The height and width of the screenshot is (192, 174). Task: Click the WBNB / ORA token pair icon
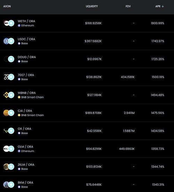point(9,95)
